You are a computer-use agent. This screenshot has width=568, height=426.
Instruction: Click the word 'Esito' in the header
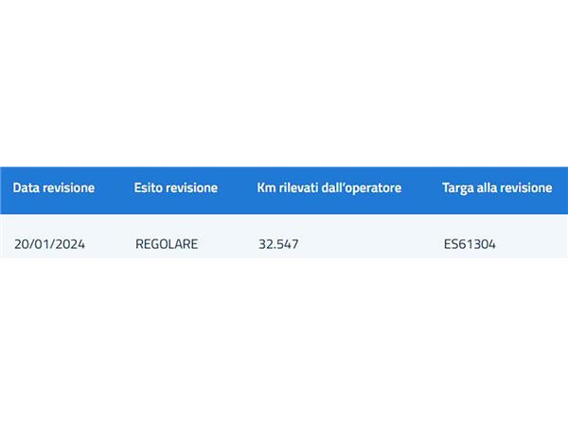147,187
